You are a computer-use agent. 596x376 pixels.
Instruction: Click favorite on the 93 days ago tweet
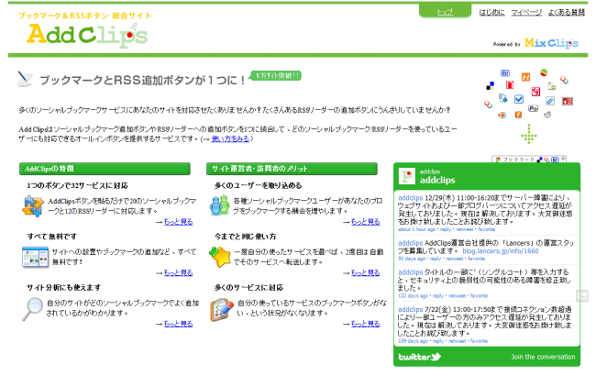pyautogui.click(x=476, y=259)
